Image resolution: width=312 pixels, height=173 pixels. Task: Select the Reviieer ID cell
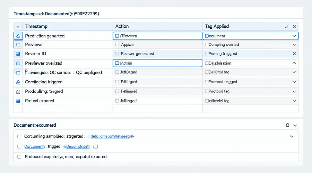68,54
